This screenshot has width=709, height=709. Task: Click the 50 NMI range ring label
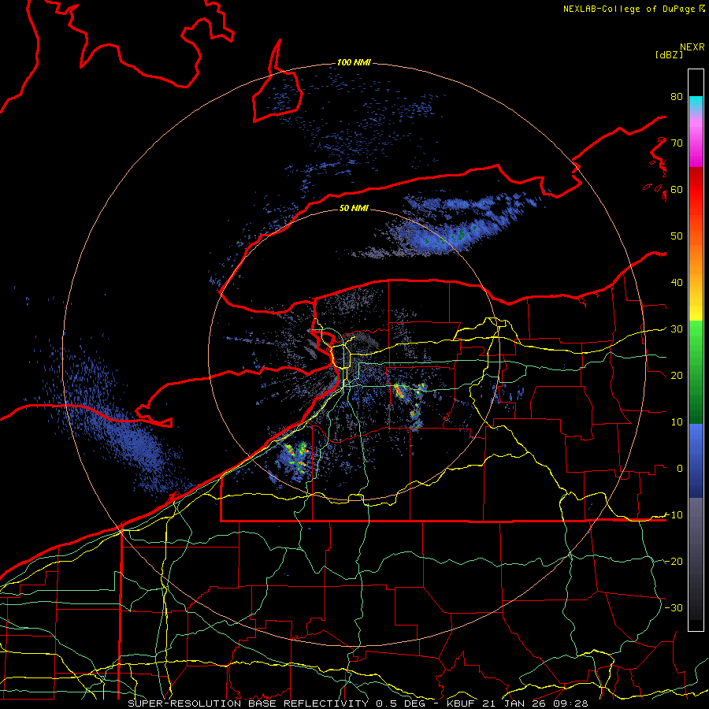(354, 208)
